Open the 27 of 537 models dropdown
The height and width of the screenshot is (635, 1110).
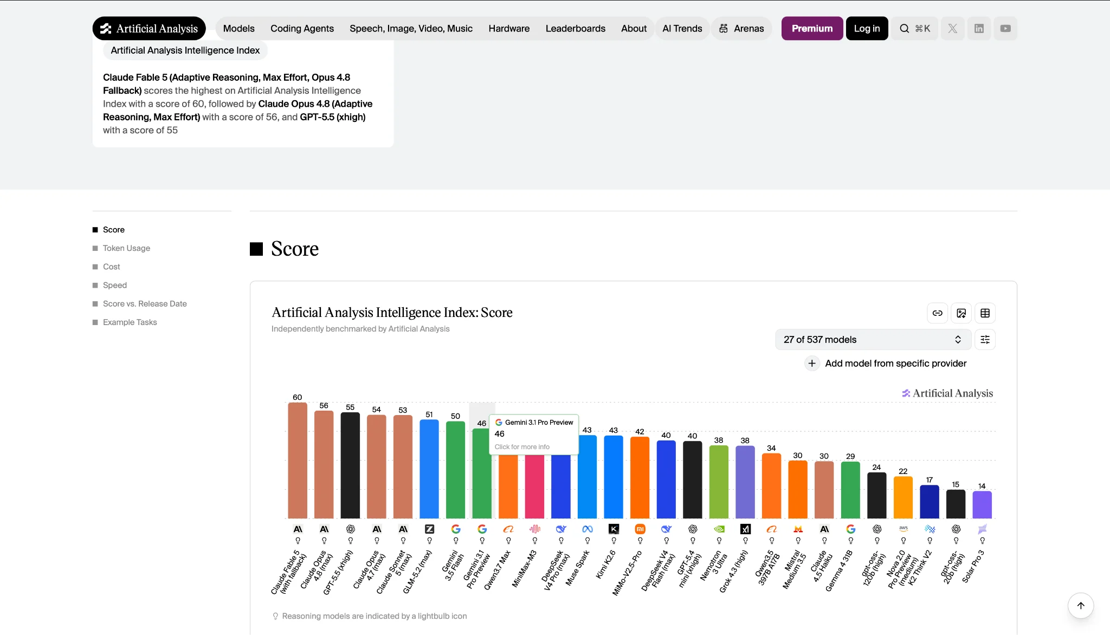(x=873, y=340)
